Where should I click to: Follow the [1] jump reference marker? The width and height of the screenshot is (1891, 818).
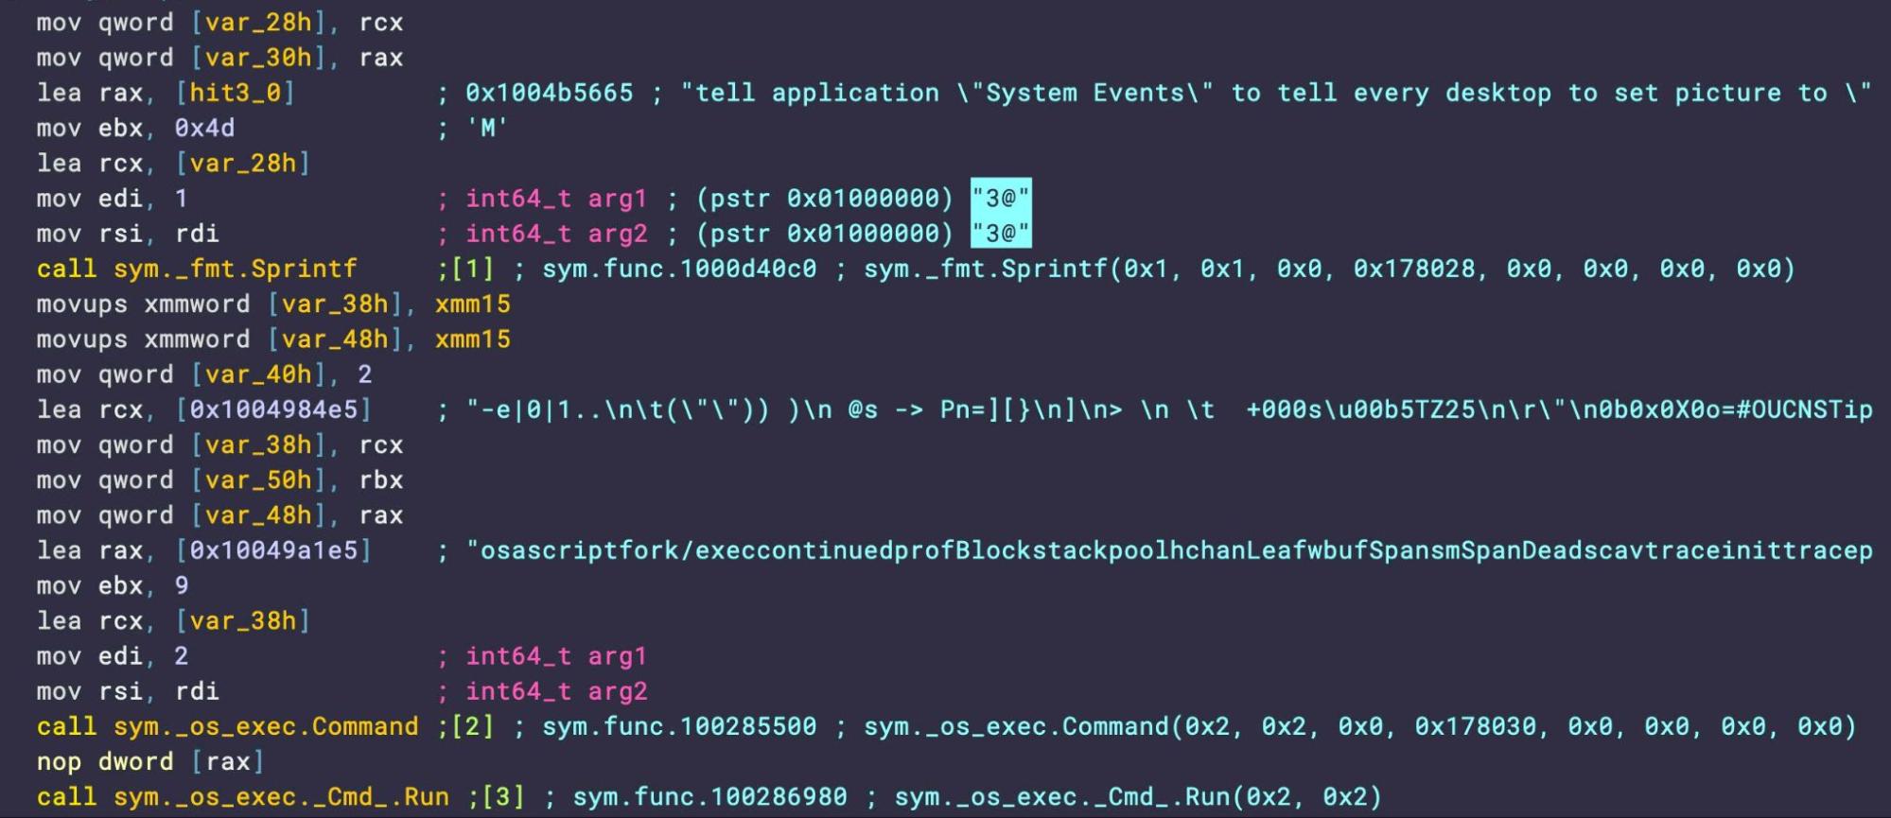click(473, 269)
